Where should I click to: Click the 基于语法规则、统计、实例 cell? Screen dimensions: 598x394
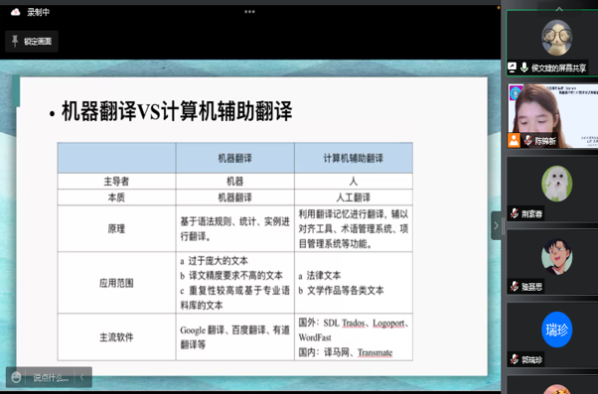[x=234, y=228]
